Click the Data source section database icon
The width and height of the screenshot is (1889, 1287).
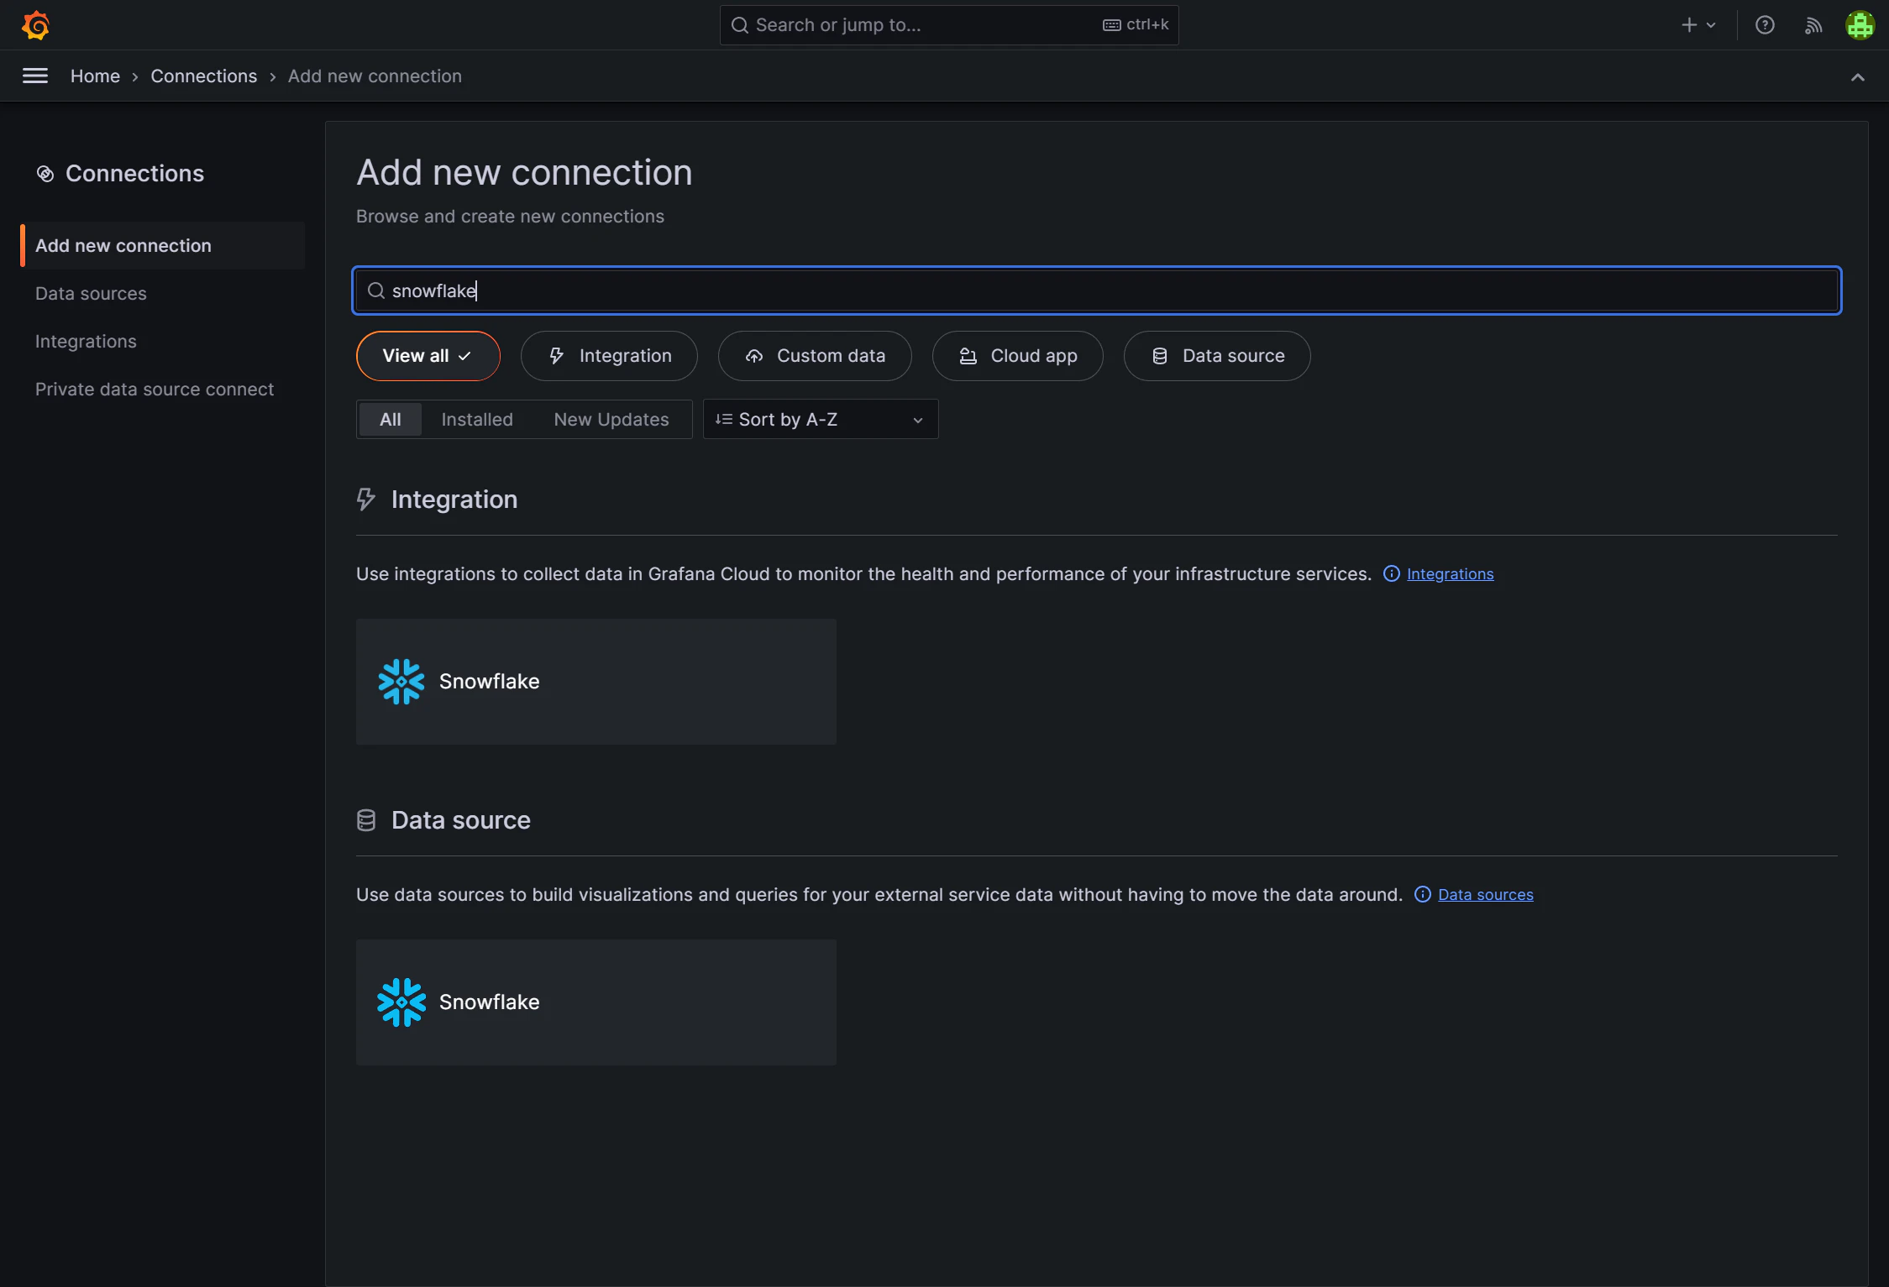click(366, 820)
